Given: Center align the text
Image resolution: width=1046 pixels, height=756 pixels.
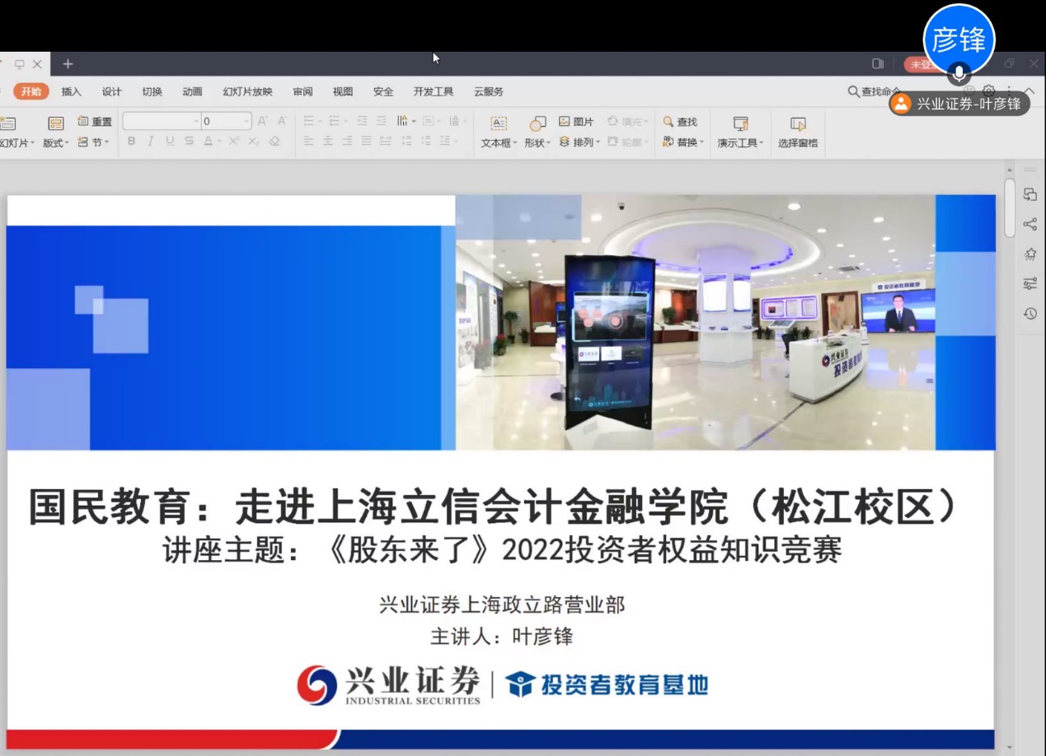Looking at the screenshot, I should pos(328,142).
